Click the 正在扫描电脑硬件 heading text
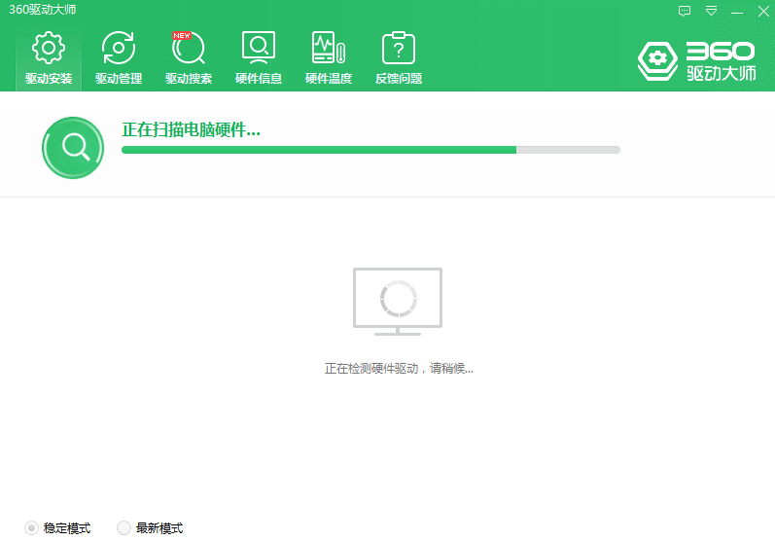 click(x=191, y=129)
